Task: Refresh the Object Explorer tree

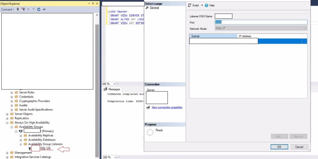Action: coord(39,9)
